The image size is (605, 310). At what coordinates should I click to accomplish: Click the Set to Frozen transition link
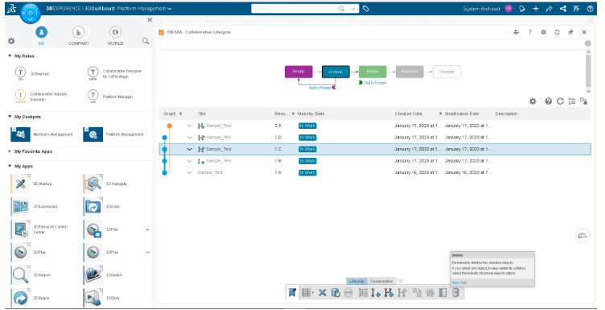pyautogui.click(x=375, y=83)
